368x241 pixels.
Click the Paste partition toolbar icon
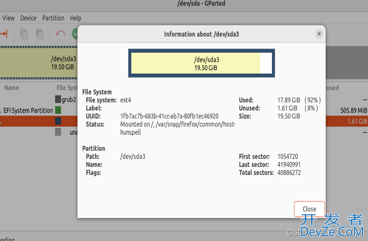point(40,34)
